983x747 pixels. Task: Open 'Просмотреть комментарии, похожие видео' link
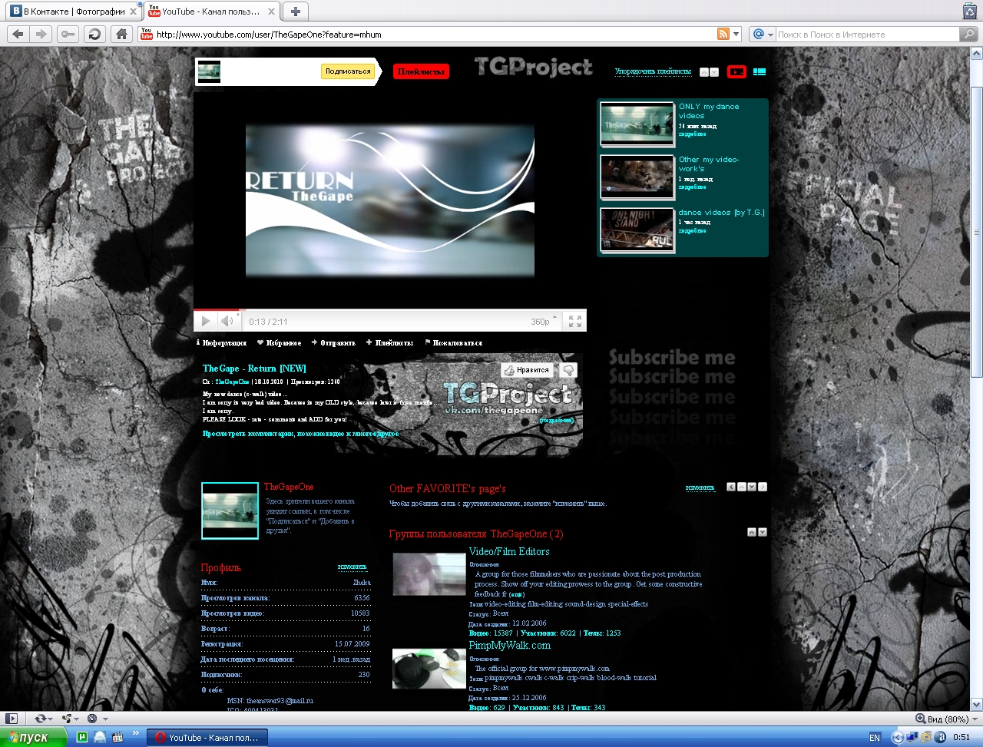(x=300, y=434)
